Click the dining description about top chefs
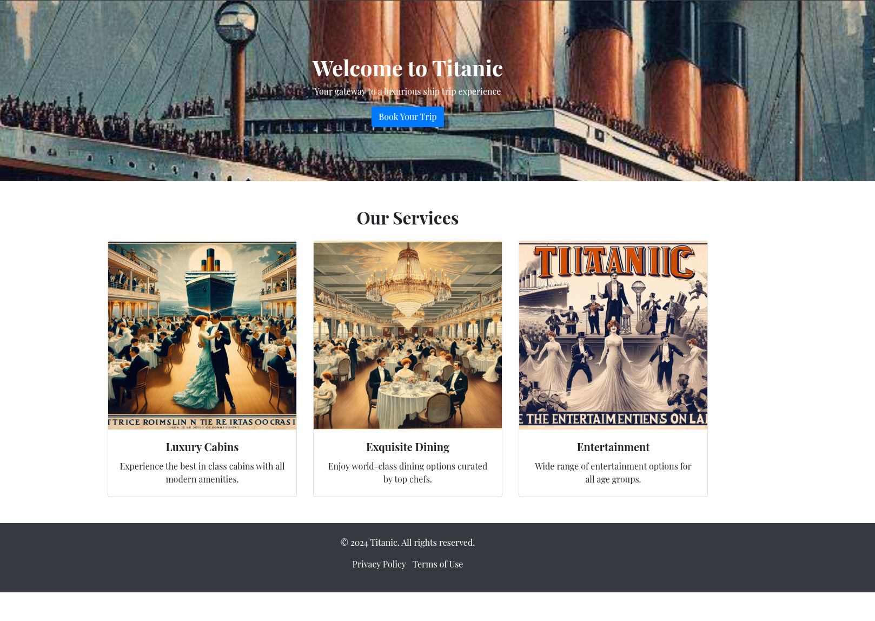Screen dimensions: 875x621 [408, 473]
